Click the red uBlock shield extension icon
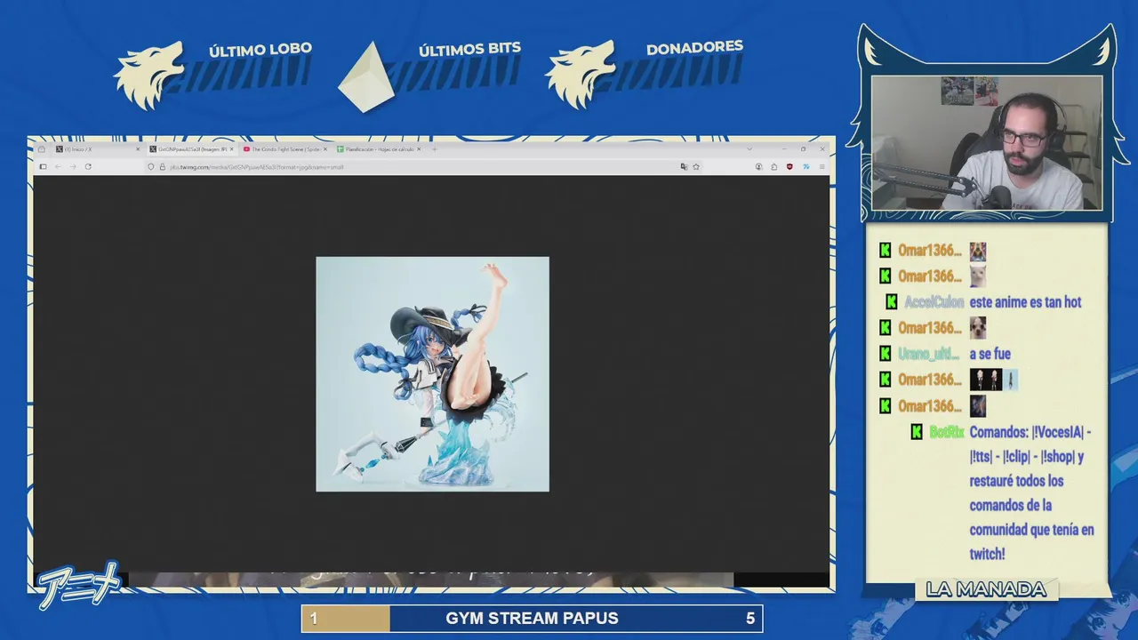The height and width of the screenshot is (640, 1138). 789,167
